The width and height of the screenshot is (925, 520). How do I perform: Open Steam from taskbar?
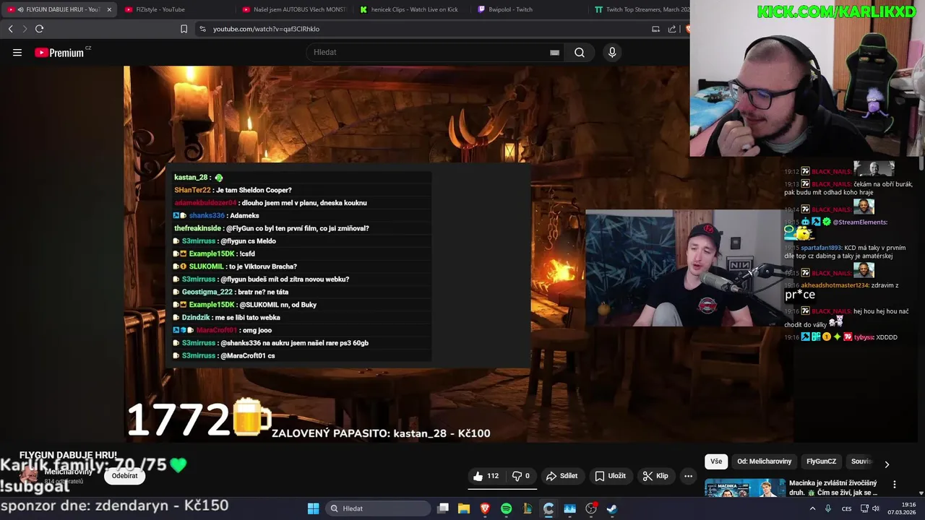click(611, 508)
